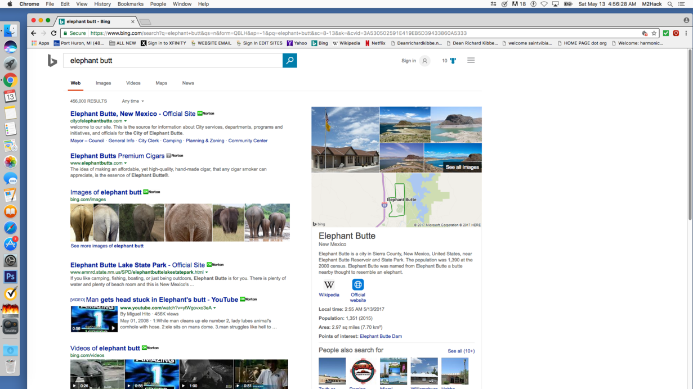Open the Elephant Butte Dam link
The image size is (693, 389).
[381, 336]
